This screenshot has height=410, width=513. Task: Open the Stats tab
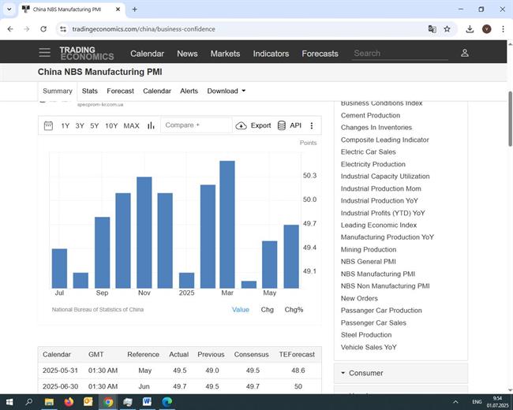coord(90,91)
